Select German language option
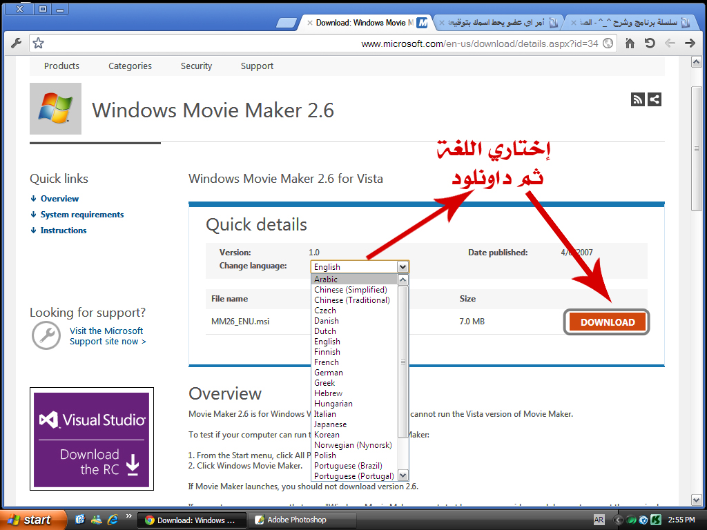Image resolution: width=707 pixels, height=530 pixels. pyautogui.click(x=354, y=373)
